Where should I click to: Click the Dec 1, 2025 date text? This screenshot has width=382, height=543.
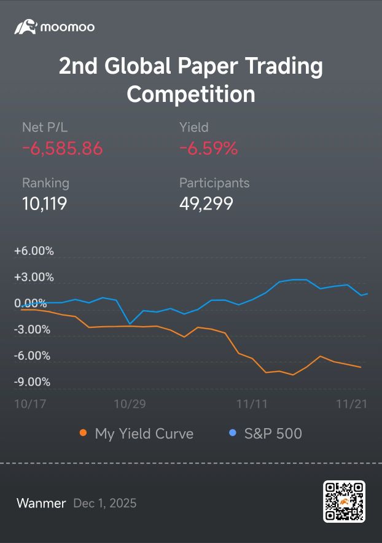pyautogui.click(x=105, y=503)
